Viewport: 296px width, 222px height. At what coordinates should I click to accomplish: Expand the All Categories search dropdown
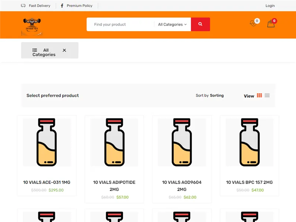pyautogui.click(x=172, y=24)
